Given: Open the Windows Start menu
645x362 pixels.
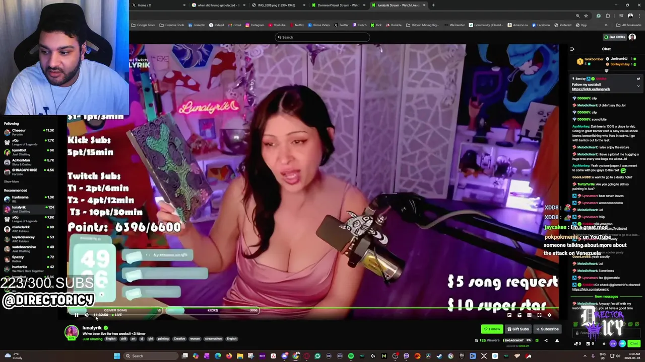Looking at the screenshot, I should pos(117,356).
